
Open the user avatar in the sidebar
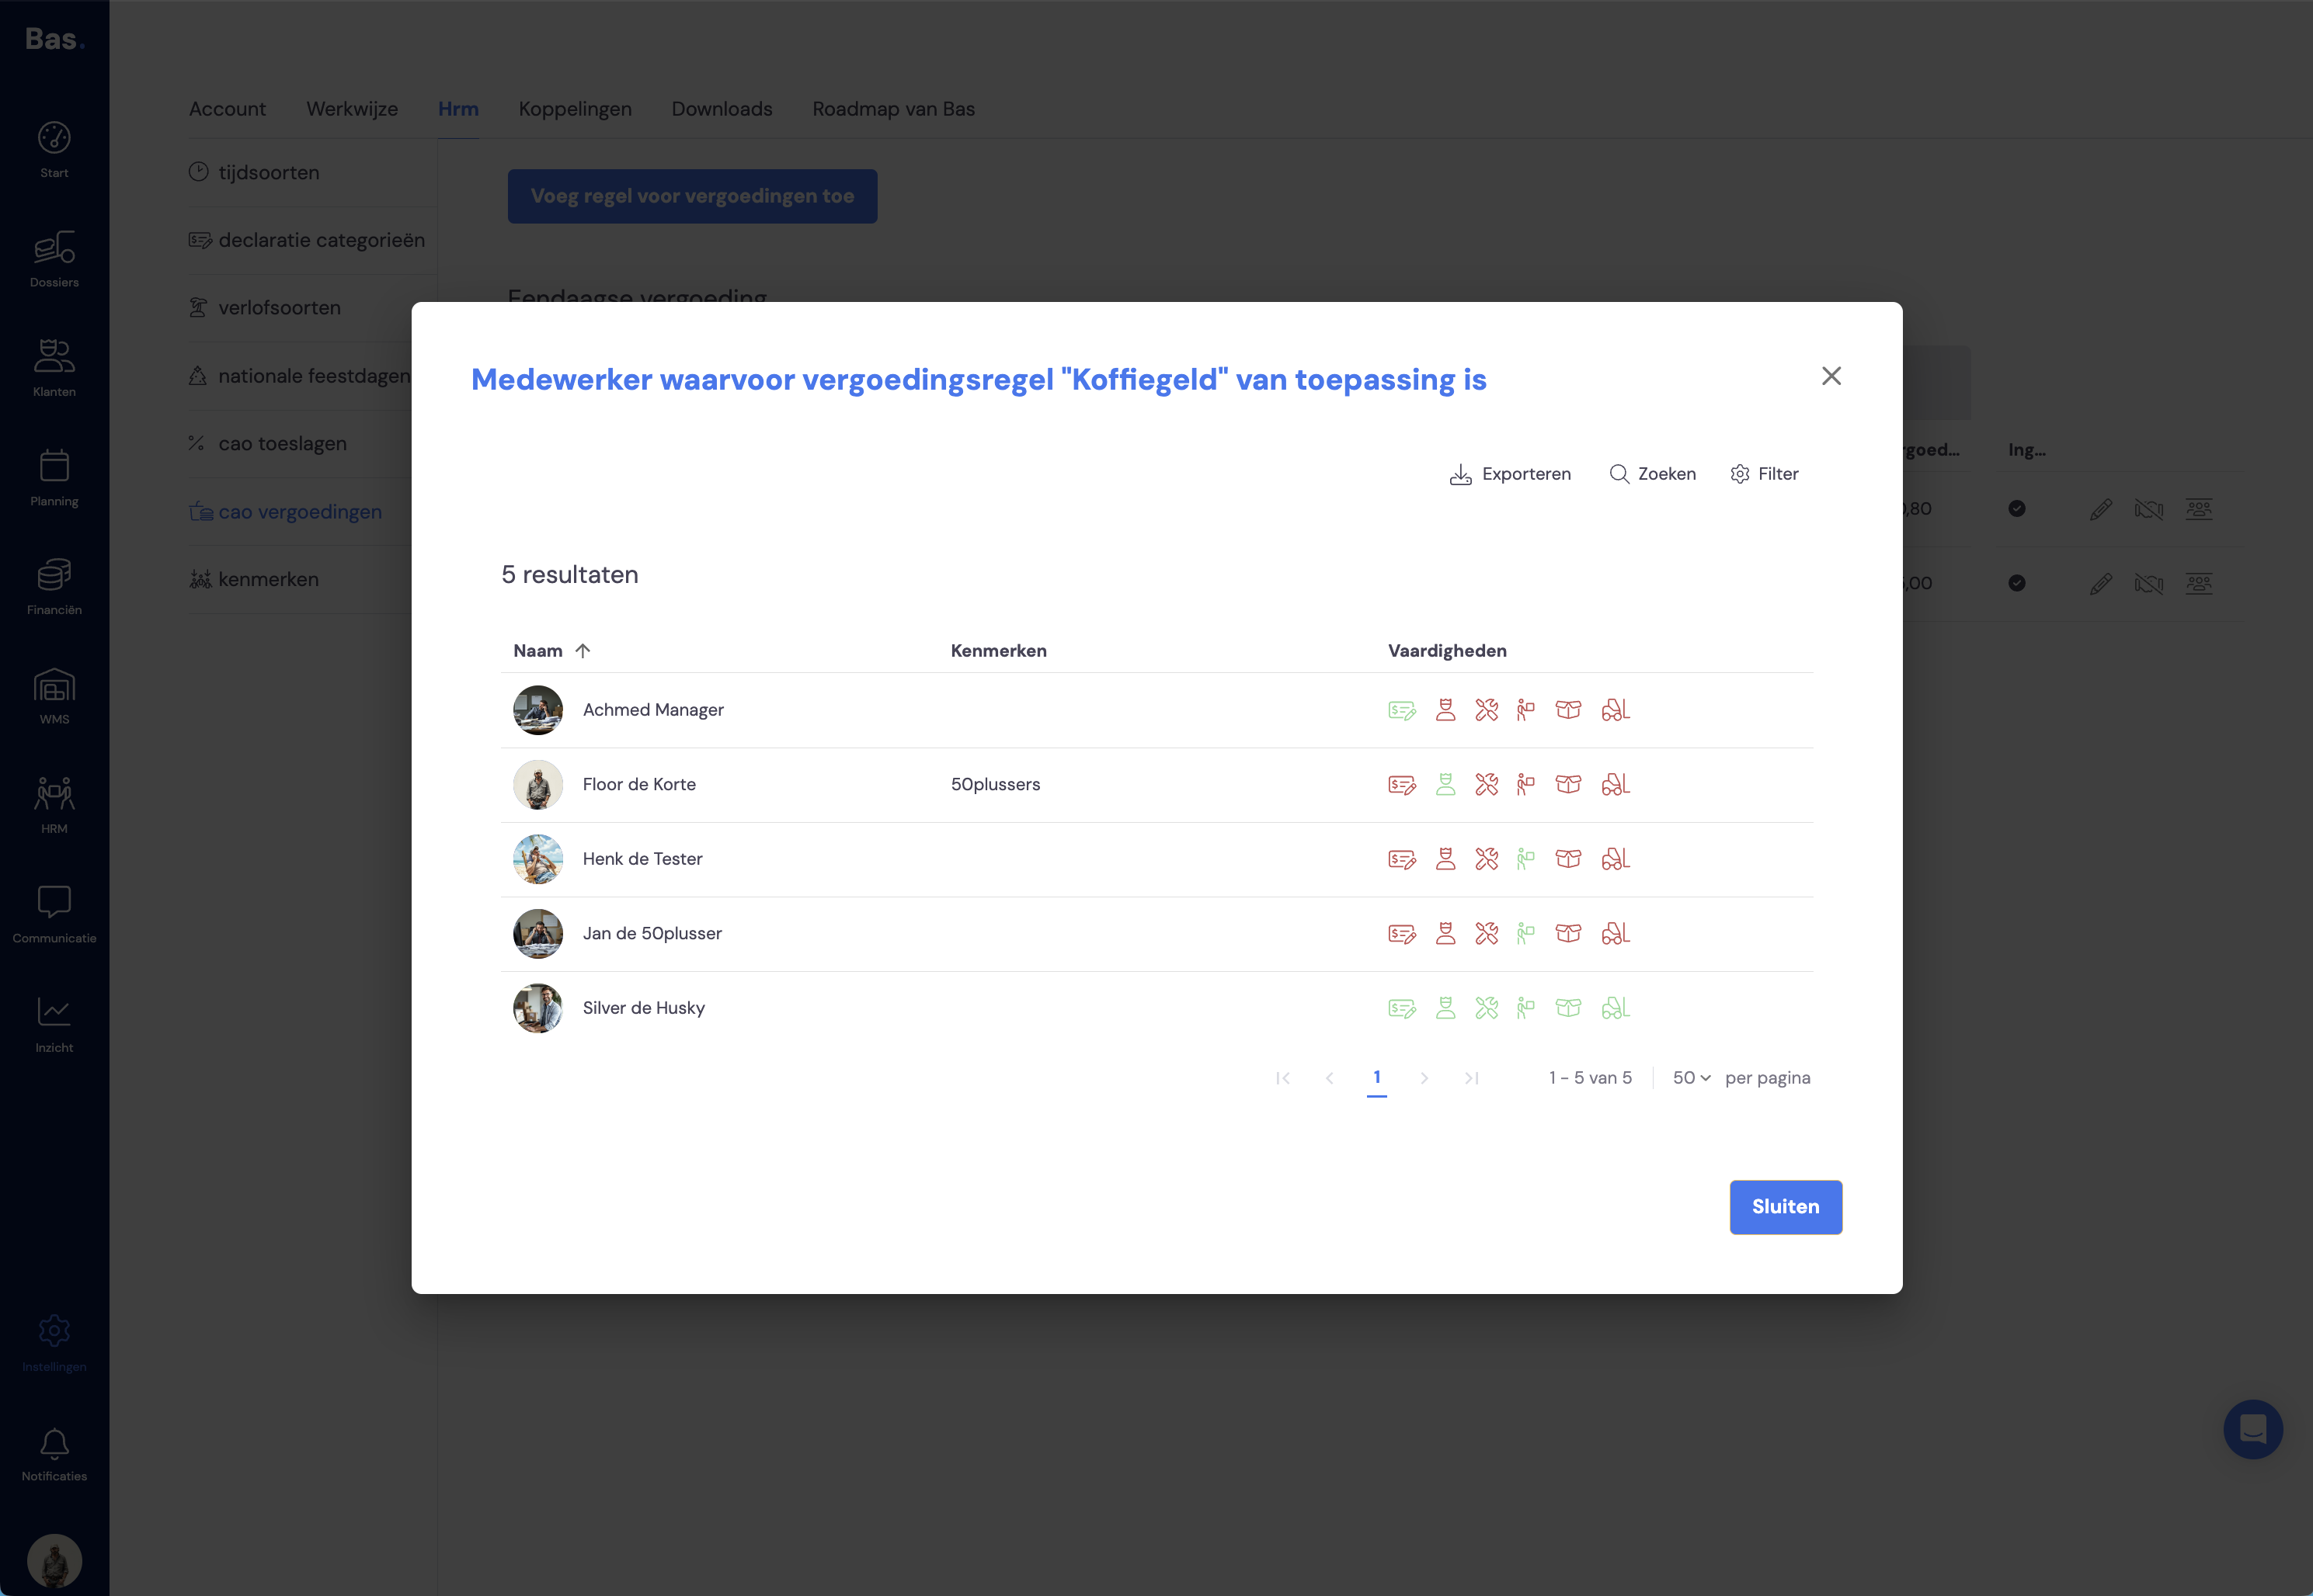click(54, 1561)
